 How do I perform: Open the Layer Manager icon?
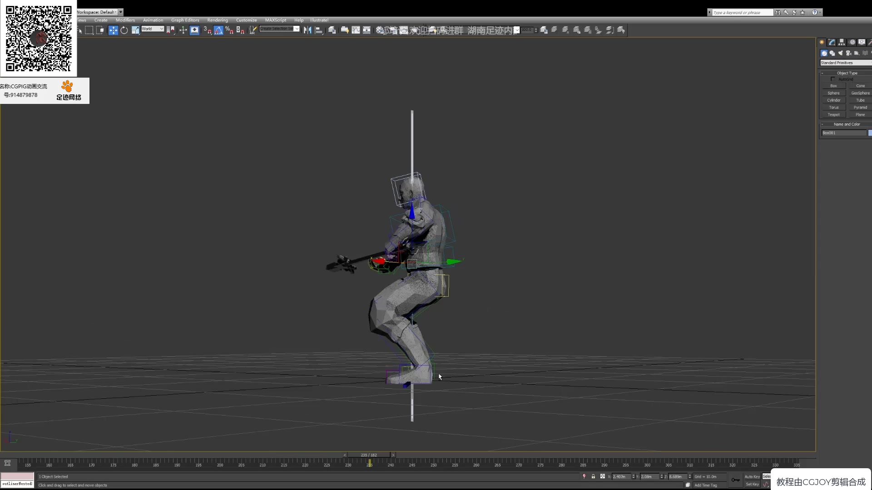click(332, 30)
